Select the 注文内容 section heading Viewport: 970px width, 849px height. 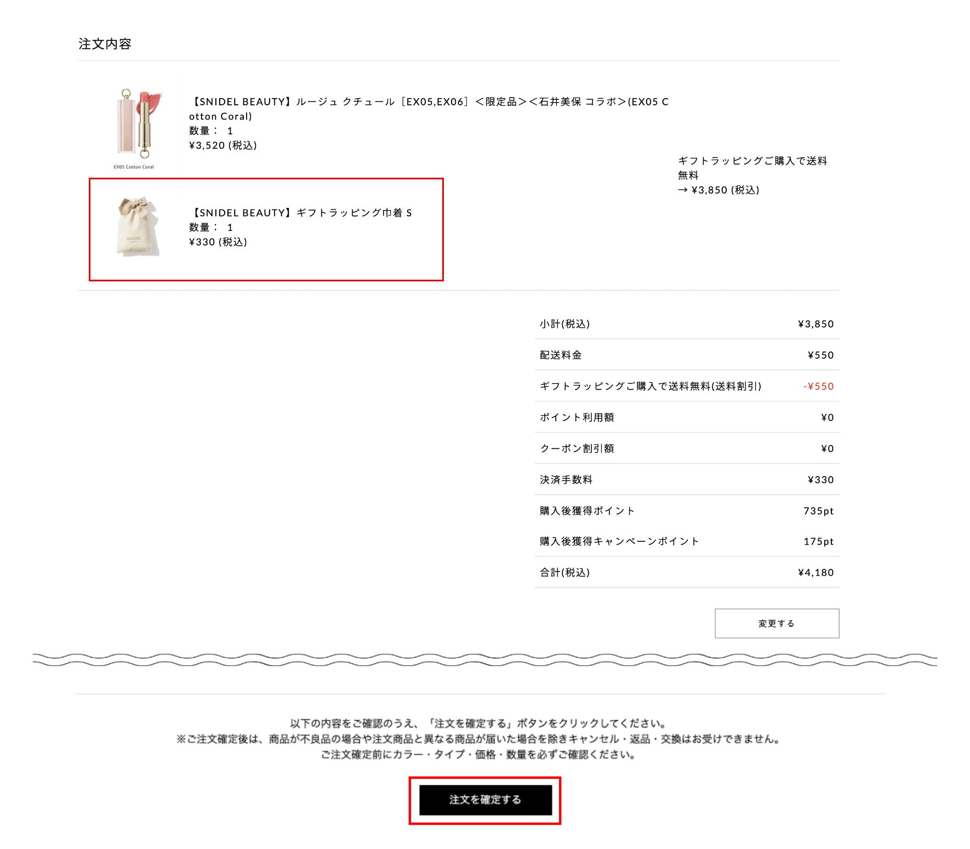(x=105, y=44)
